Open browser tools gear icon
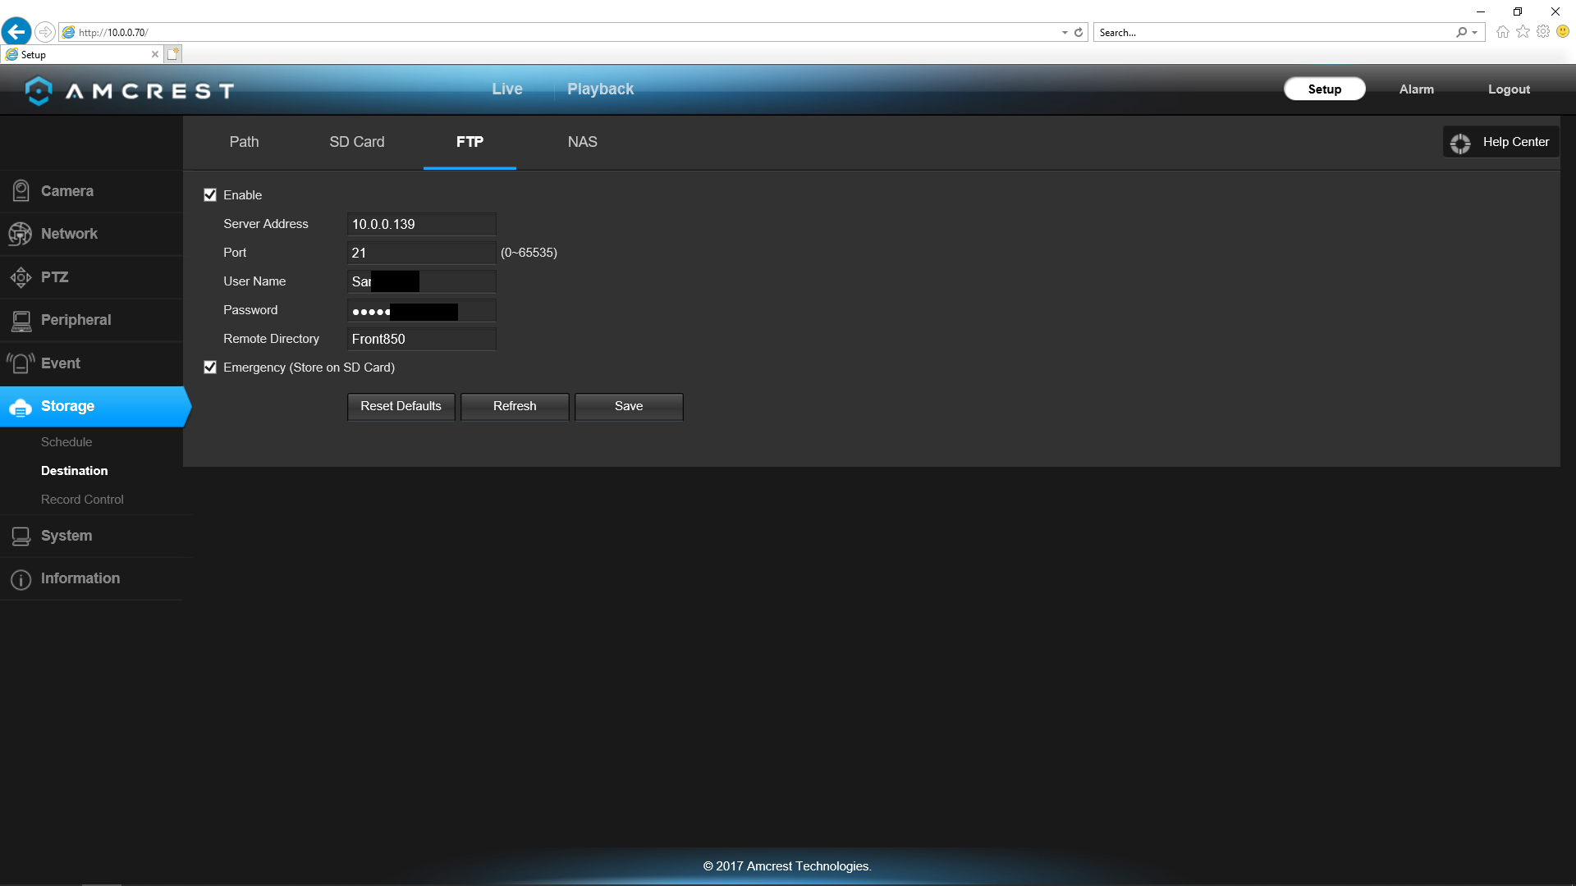The image size is (1576, 886). tap(1543, 32)
